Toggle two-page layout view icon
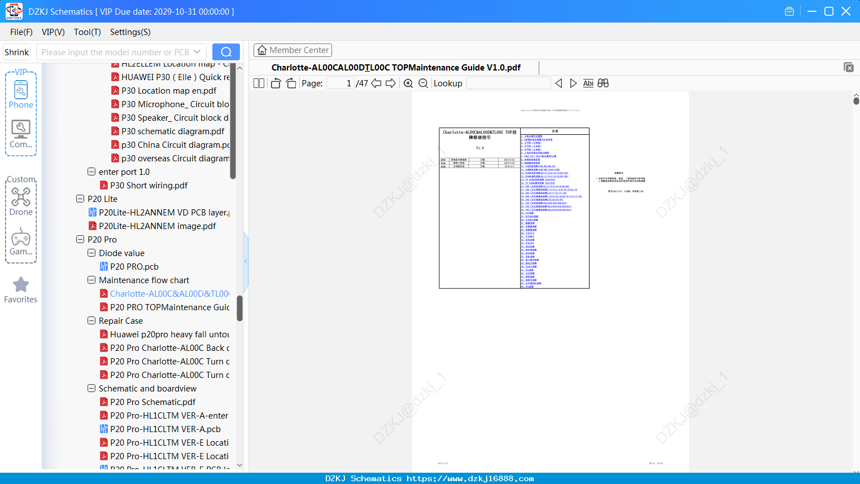 [259, 83]
